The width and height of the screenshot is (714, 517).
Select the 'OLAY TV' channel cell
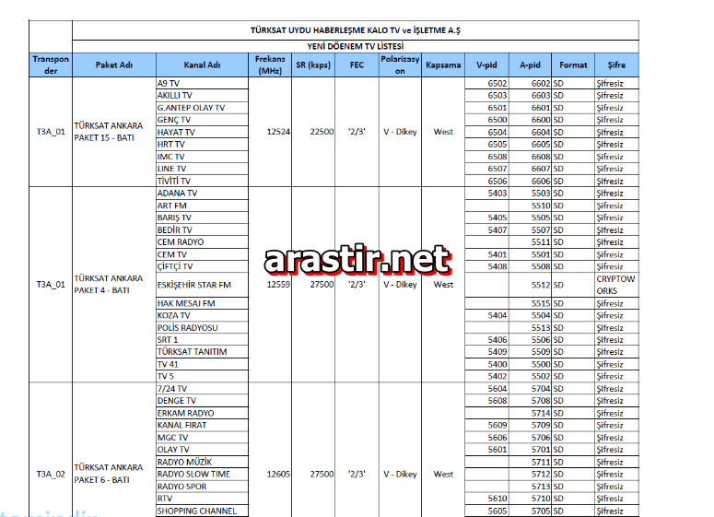202,450
